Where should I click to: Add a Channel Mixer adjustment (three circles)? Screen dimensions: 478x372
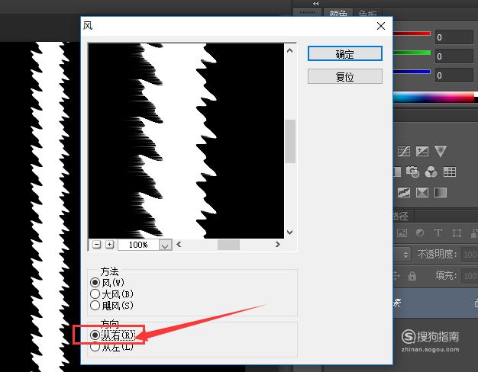pyautogui.click(x=431, y=172)
